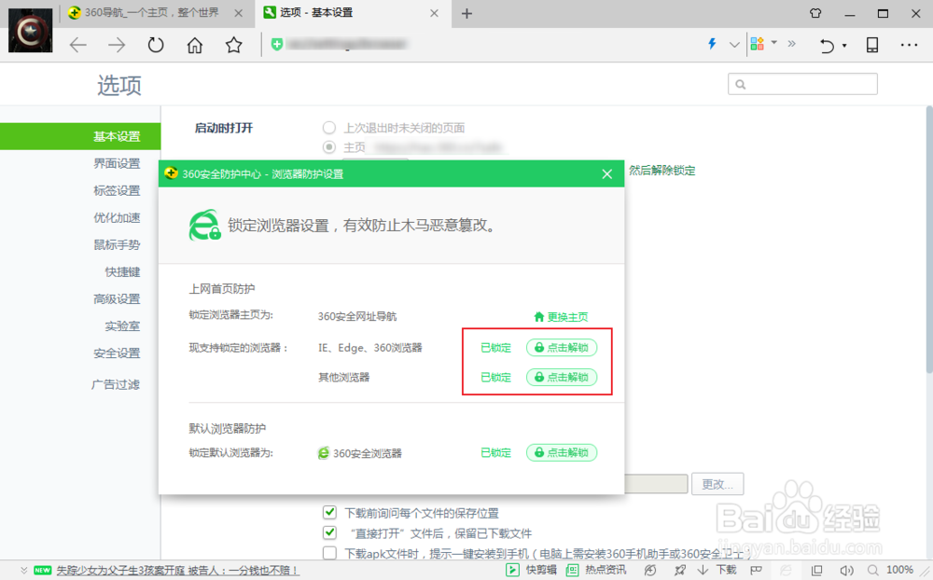Close the 360安全防护中心 dialog

(x=607, y=173)
